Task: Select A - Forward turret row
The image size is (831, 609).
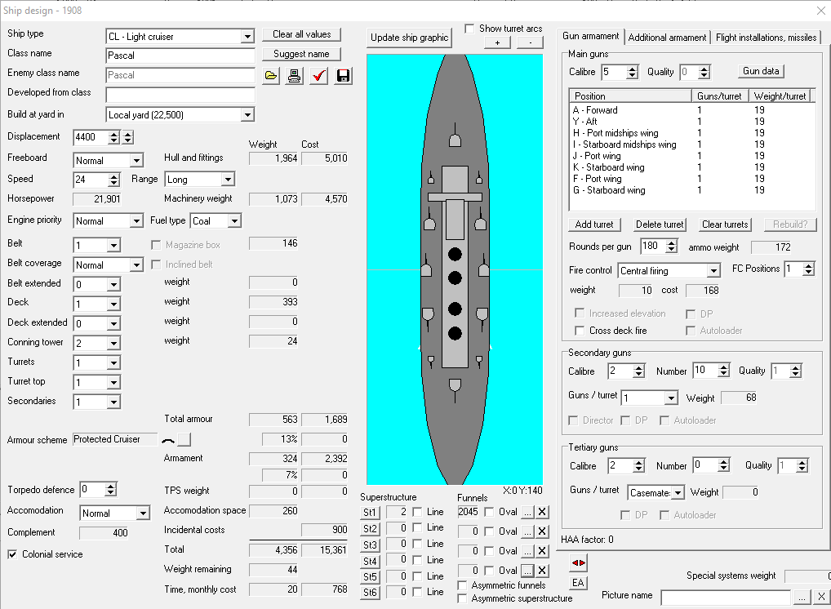Action: click(x=691, y=110)
